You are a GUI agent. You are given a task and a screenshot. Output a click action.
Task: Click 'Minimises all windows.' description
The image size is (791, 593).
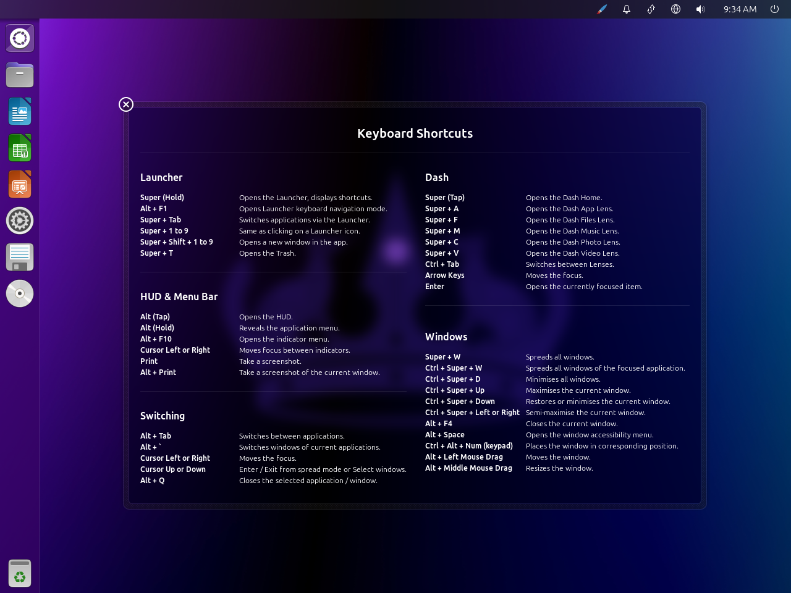coord(563,379)
